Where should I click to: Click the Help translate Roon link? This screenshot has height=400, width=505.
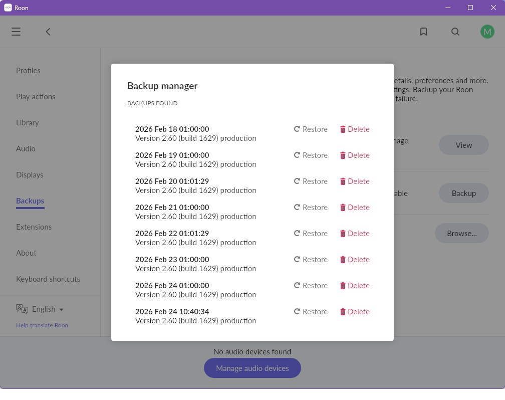[x=42, y=325]
